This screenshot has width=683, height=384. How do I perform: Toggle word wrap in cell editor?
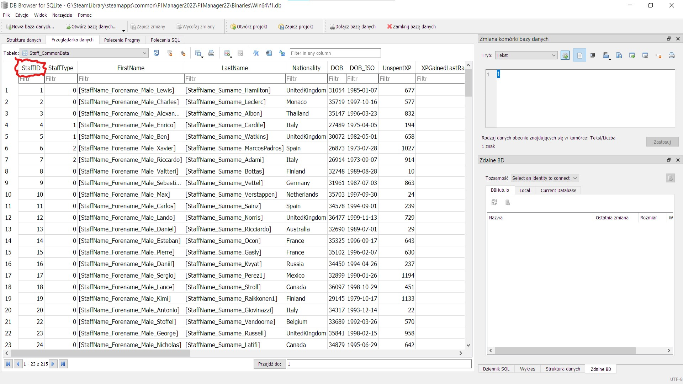click(x=579, y=55)
